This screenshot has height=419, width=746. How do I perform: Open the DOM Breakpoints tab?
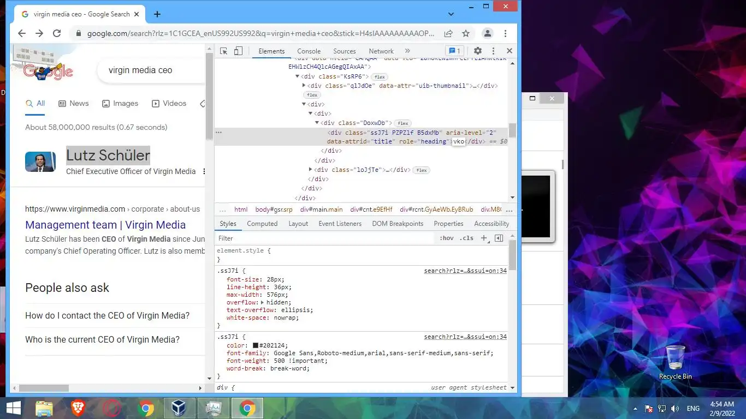click(398, 224)
